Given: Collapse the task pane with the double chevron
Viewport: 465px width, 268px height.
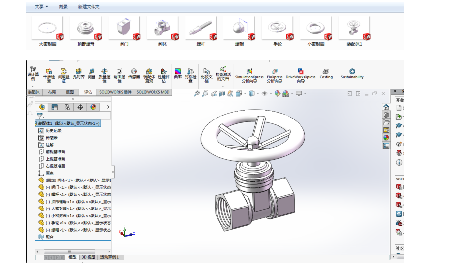Looking at the screenshot, I should tap(394, 92).
